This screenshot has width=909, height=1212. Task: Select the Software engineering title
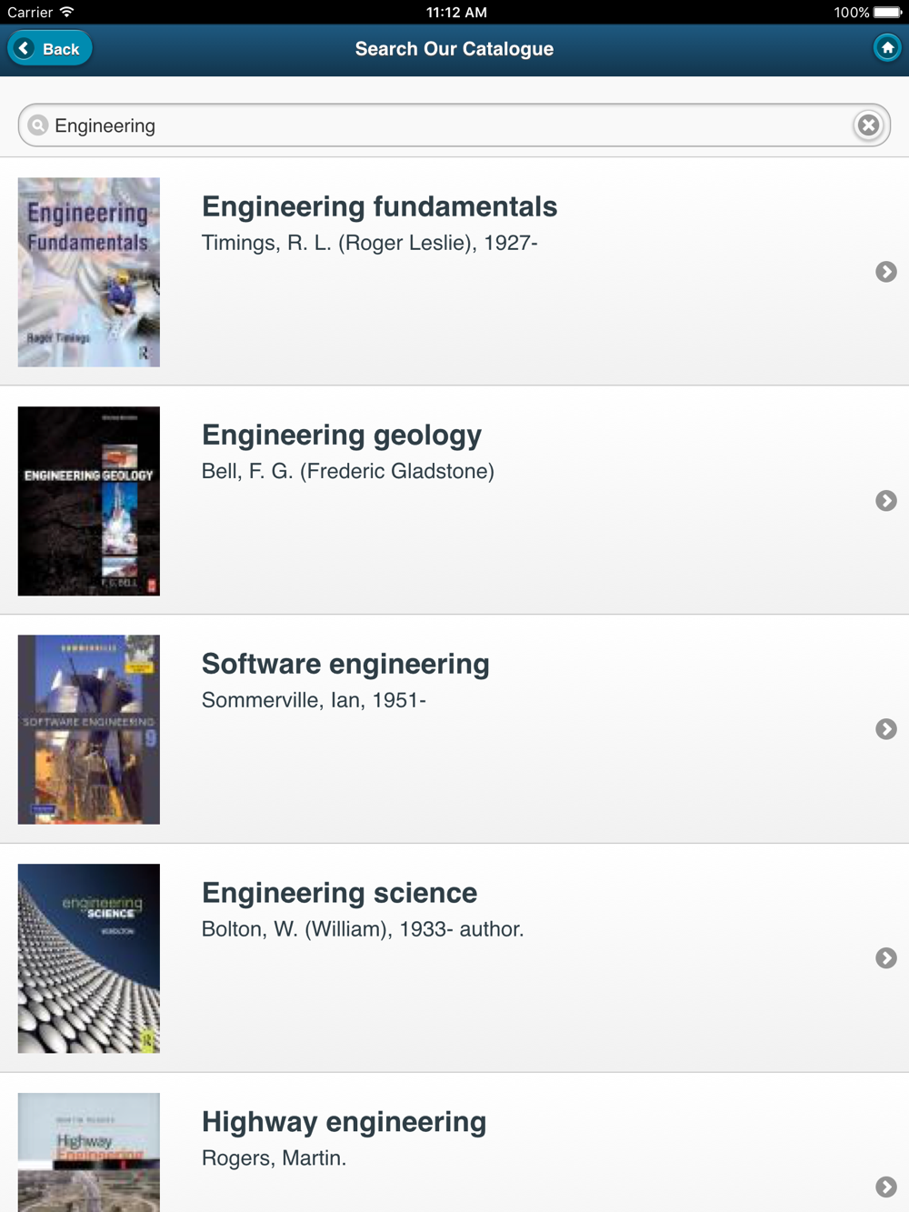(345, 665)
